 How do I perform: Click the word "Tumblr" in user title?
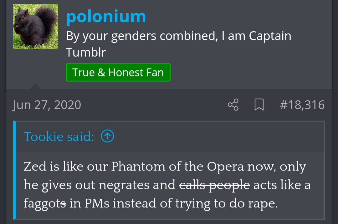coord(86,52)
